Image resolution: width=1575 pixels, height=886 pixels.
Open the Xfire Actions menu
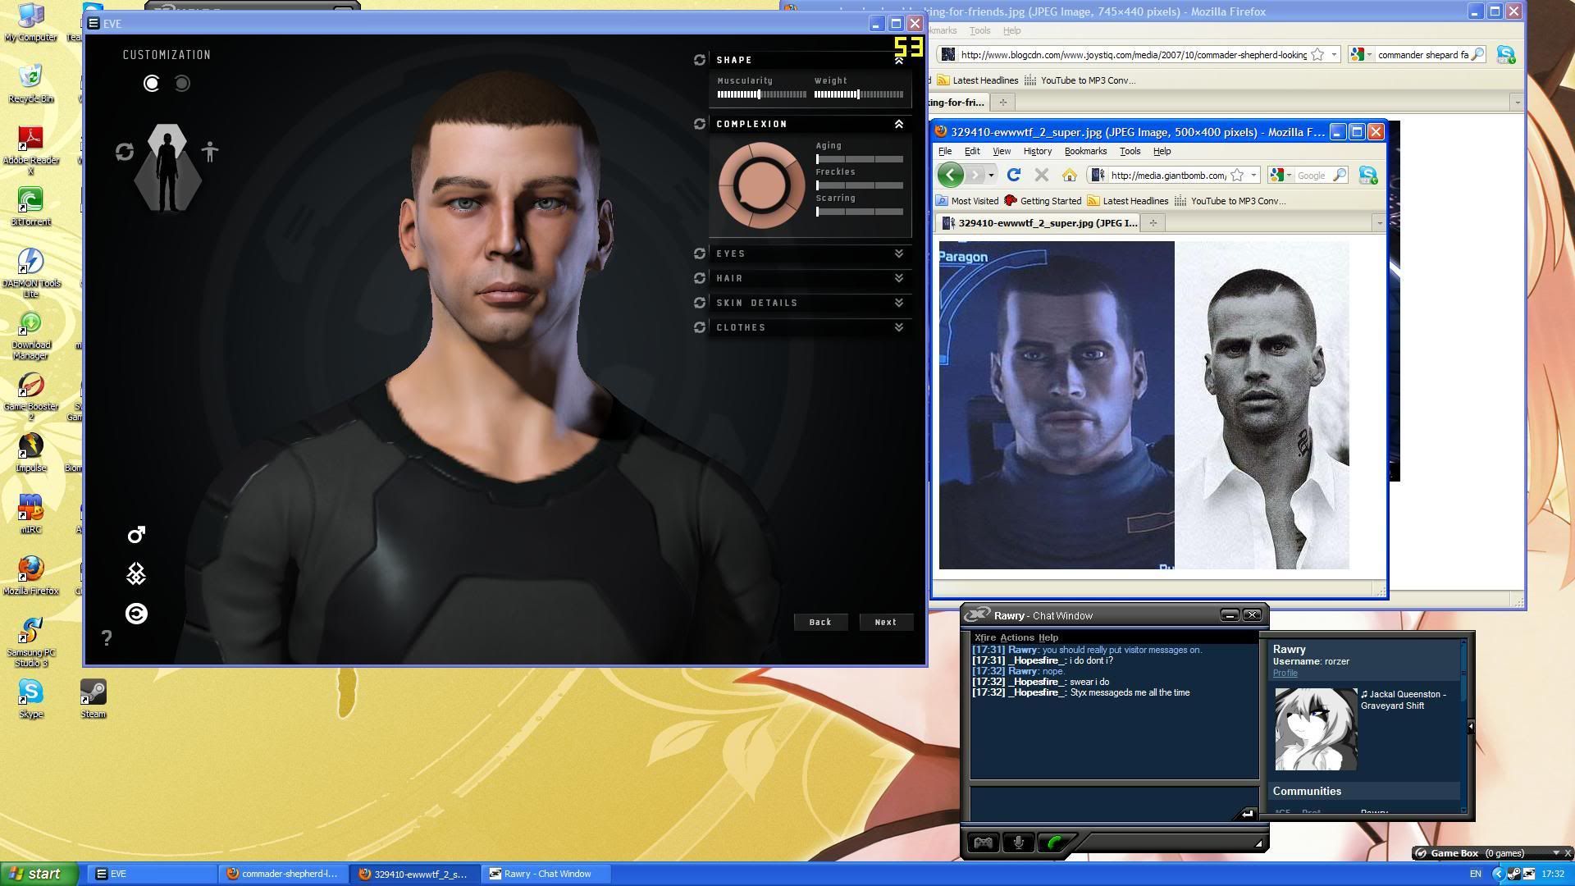[1016, 637]
